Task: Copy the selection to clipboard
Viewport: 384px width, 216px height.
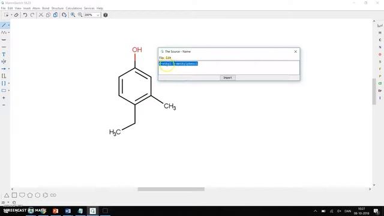Action: [48, 15]
